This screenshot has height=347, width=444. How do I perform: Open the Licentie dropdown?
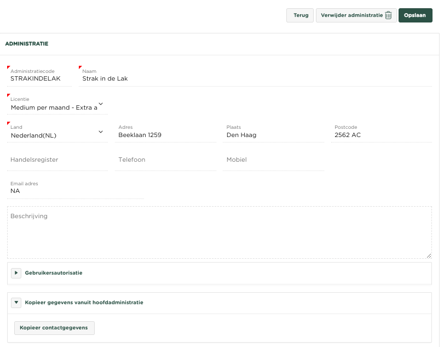tap(57, 107)
